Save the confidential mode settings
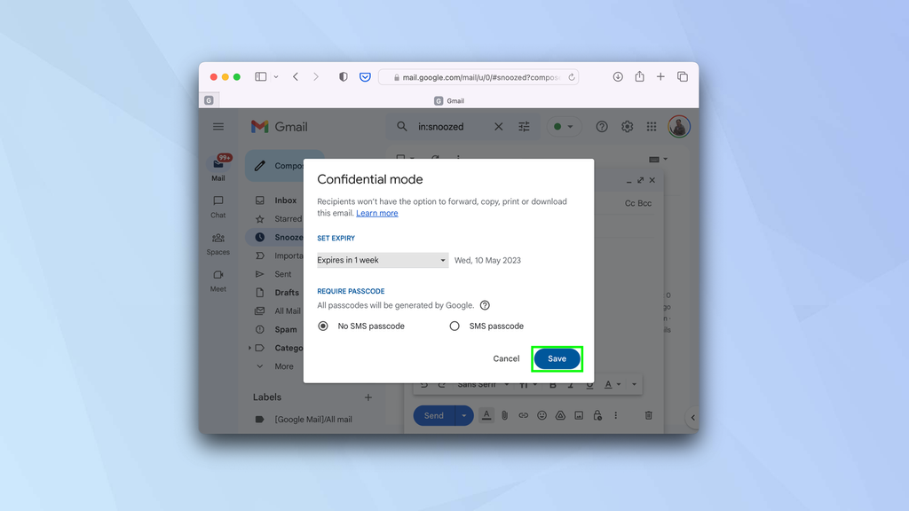 click(557, 358)
